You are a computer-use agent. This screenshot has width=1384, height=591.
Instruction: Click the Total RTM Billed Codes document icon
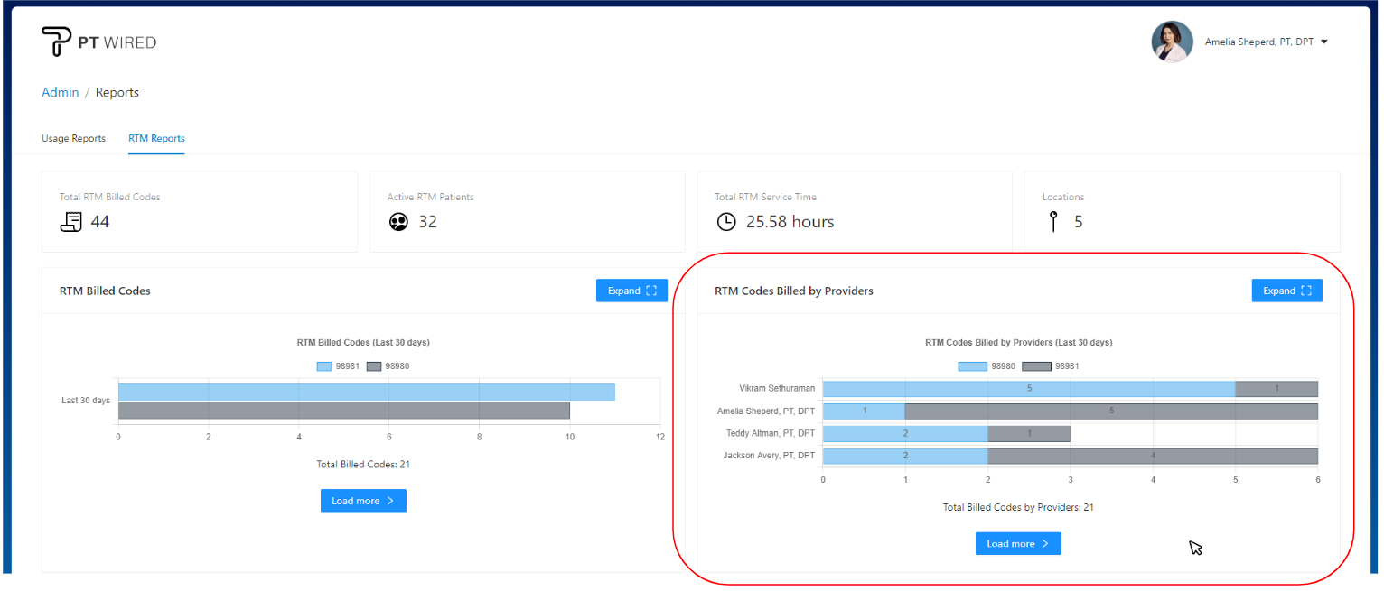[71, 222]
